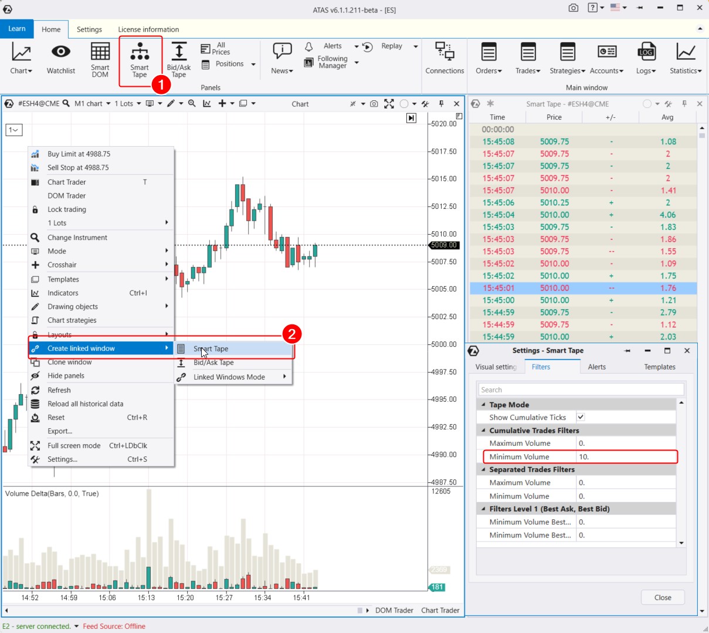
Task: Open the M1 chart timeframe dropdown
Action: (93, 104)
